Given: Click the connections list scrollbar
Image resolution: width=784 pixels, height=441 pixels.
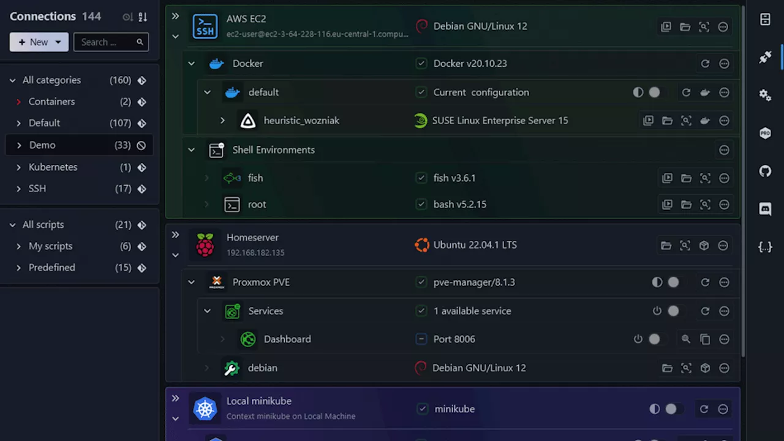Looking at the screenshot, I should click(744, 181).
